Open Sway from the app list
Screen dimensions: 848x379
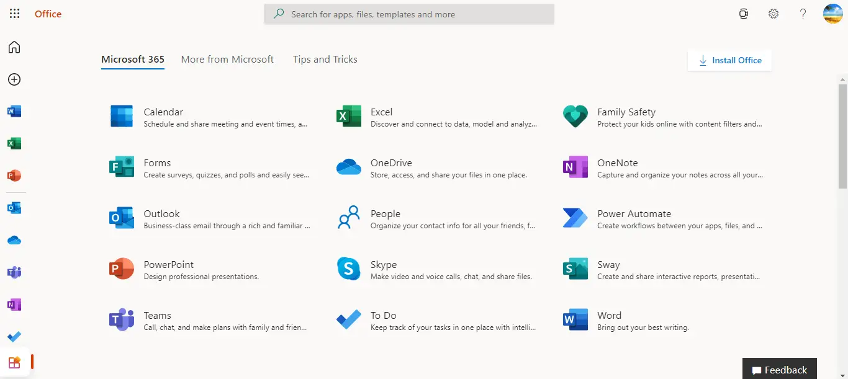pyautogui.click(x=663, y=269)
